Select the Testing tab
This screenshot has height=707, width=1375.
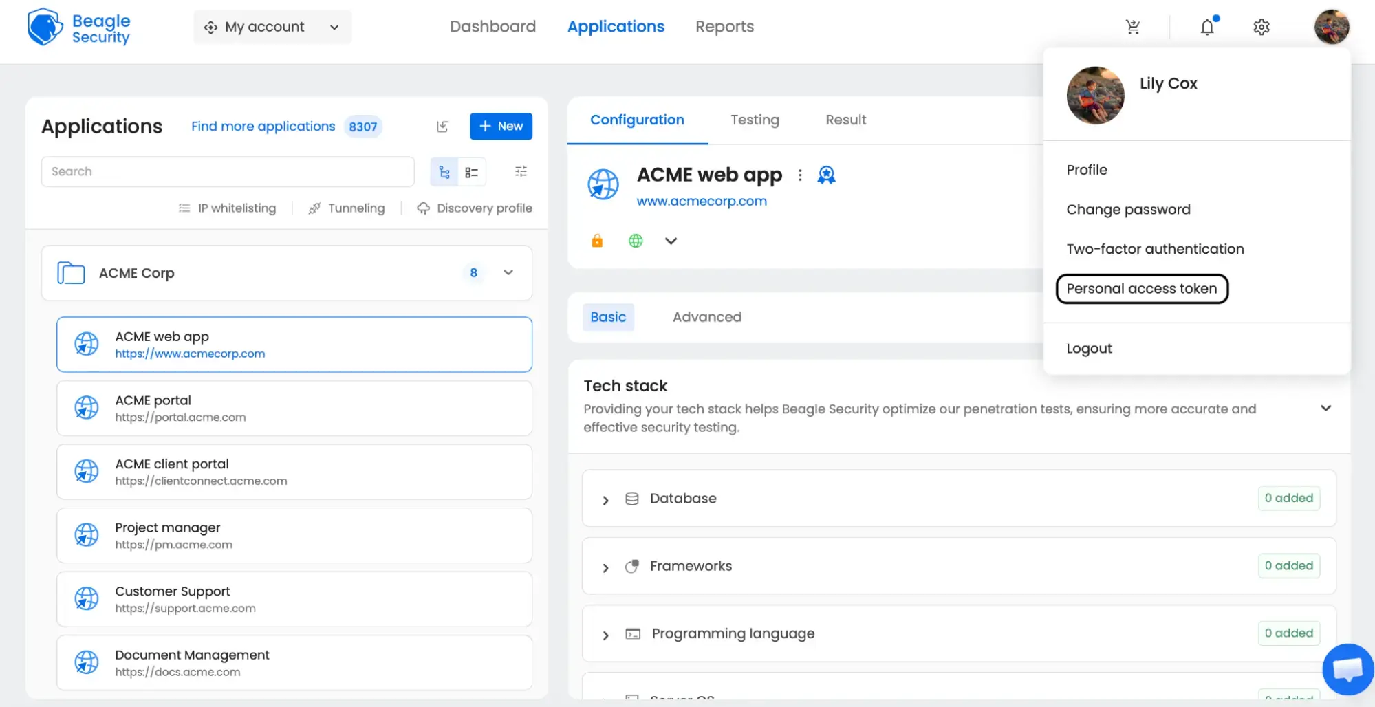tap(755, 120)
